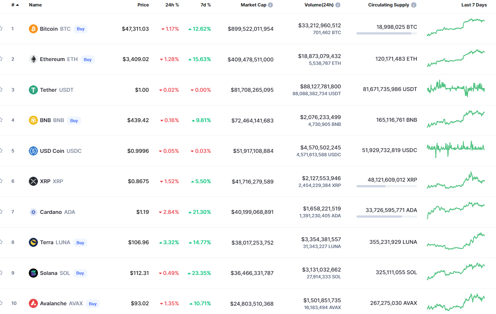
Task: Open Circulating Supply info icon
Action: click(x=414, y=5)
